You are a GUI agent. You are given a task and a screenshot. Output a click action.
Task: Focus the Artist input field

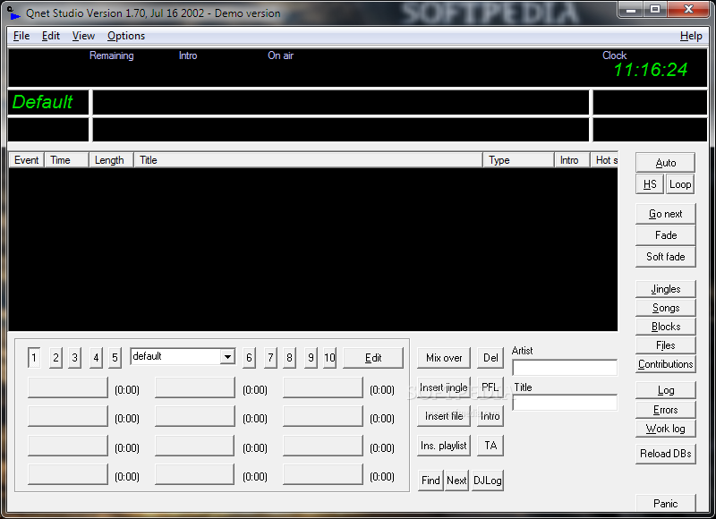565,368
